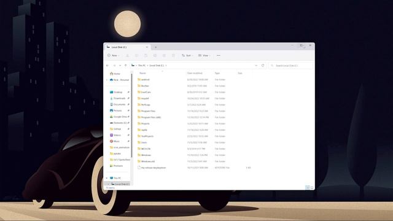Open Google Drive in the sidebar
This screenshot has height=221, width=393.
tap(119, 117)
